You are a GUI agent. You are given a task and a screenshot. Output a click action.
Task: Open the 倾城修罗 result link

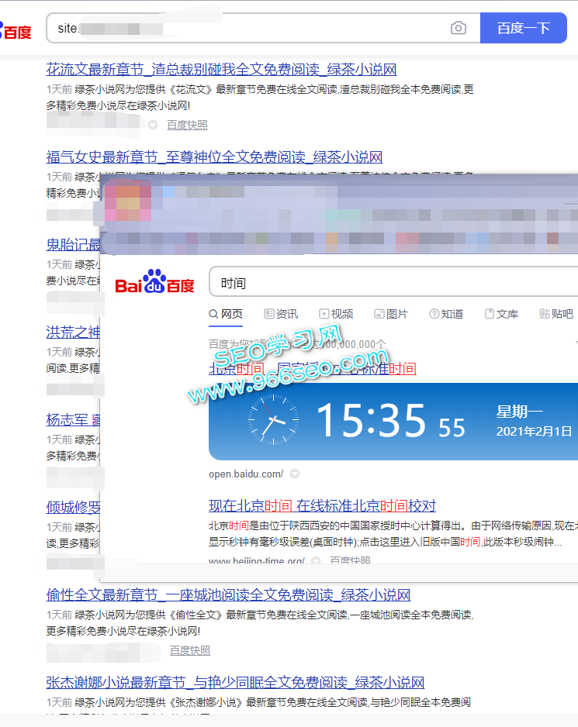tap(73, 508)
